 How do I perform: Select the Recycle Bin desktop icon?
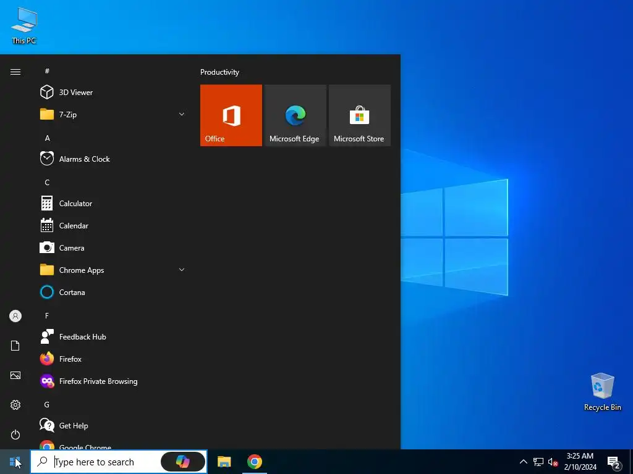(x=602, y=392)
